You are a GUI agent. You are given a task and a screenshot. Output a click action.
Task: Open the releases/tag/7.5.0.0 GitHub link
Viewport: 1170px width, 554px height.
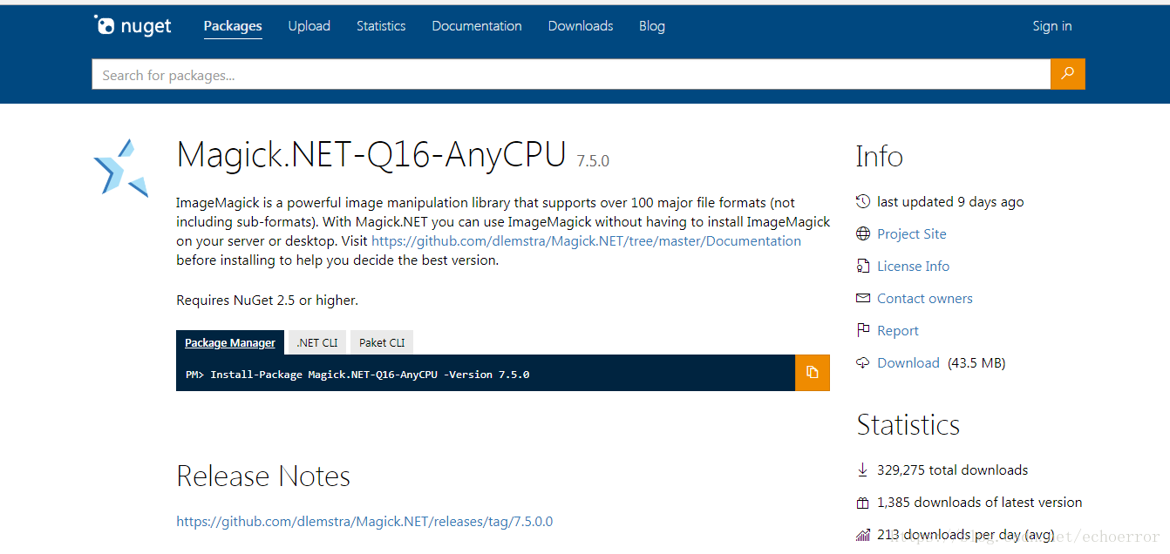[x=364, y=521]
